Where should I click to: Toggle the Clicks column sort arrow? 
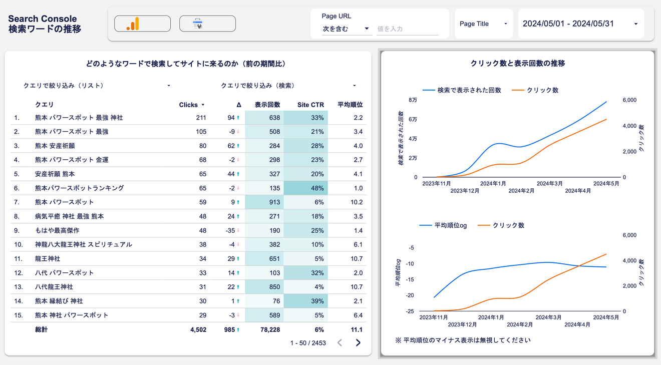pyautogui.click(x=203, y=105)
